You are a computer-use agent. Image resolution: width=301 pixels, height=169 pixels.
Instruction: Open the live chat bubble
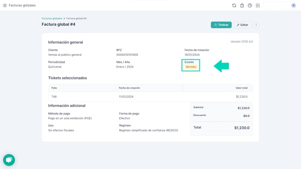click(9, 160)
